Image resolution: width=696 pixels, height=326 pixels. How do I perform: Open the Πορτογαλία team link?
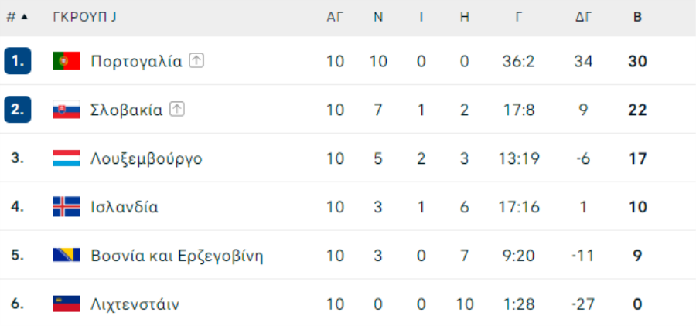(137, 61)
